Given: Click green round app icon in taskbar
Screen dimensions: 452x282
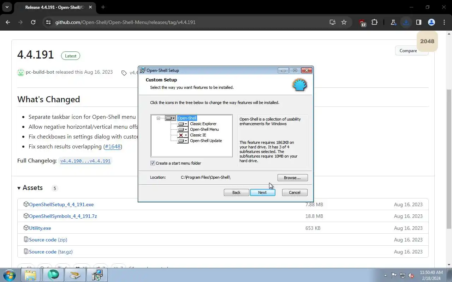Looking at the screenshot, I should point(53,275).
